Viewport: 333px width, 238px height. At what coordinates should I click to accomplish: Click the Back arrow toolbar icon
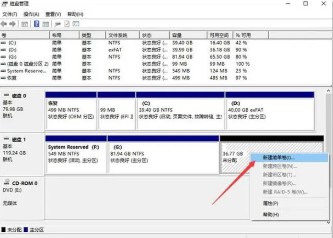[x=4, y=24]
